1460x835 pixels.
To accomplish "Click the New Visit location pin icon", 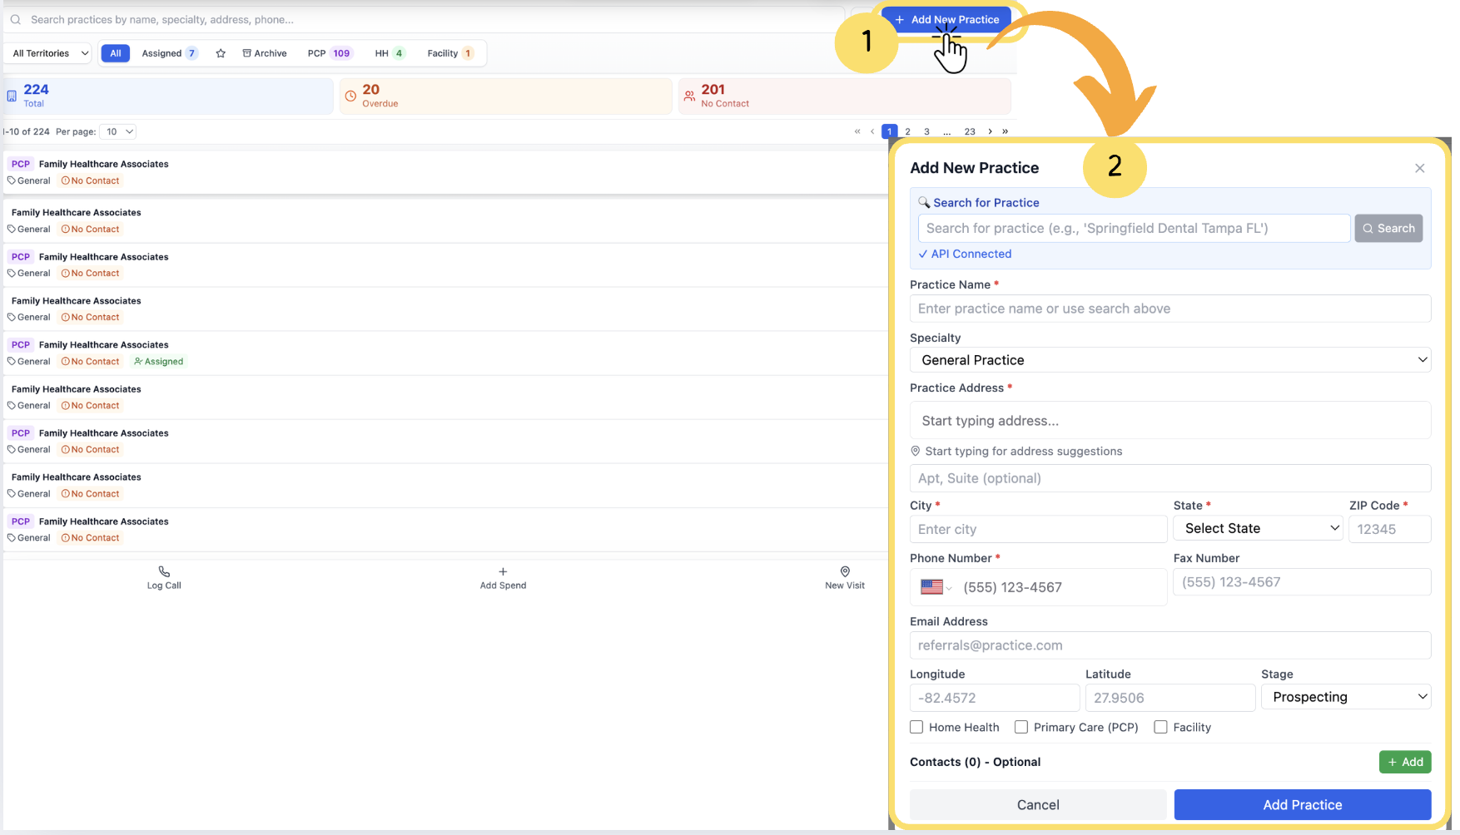I will click(845, 572).
